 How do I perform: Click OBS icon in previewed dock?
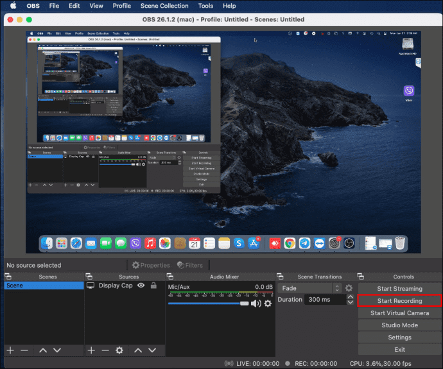click(x=349, y=243)
